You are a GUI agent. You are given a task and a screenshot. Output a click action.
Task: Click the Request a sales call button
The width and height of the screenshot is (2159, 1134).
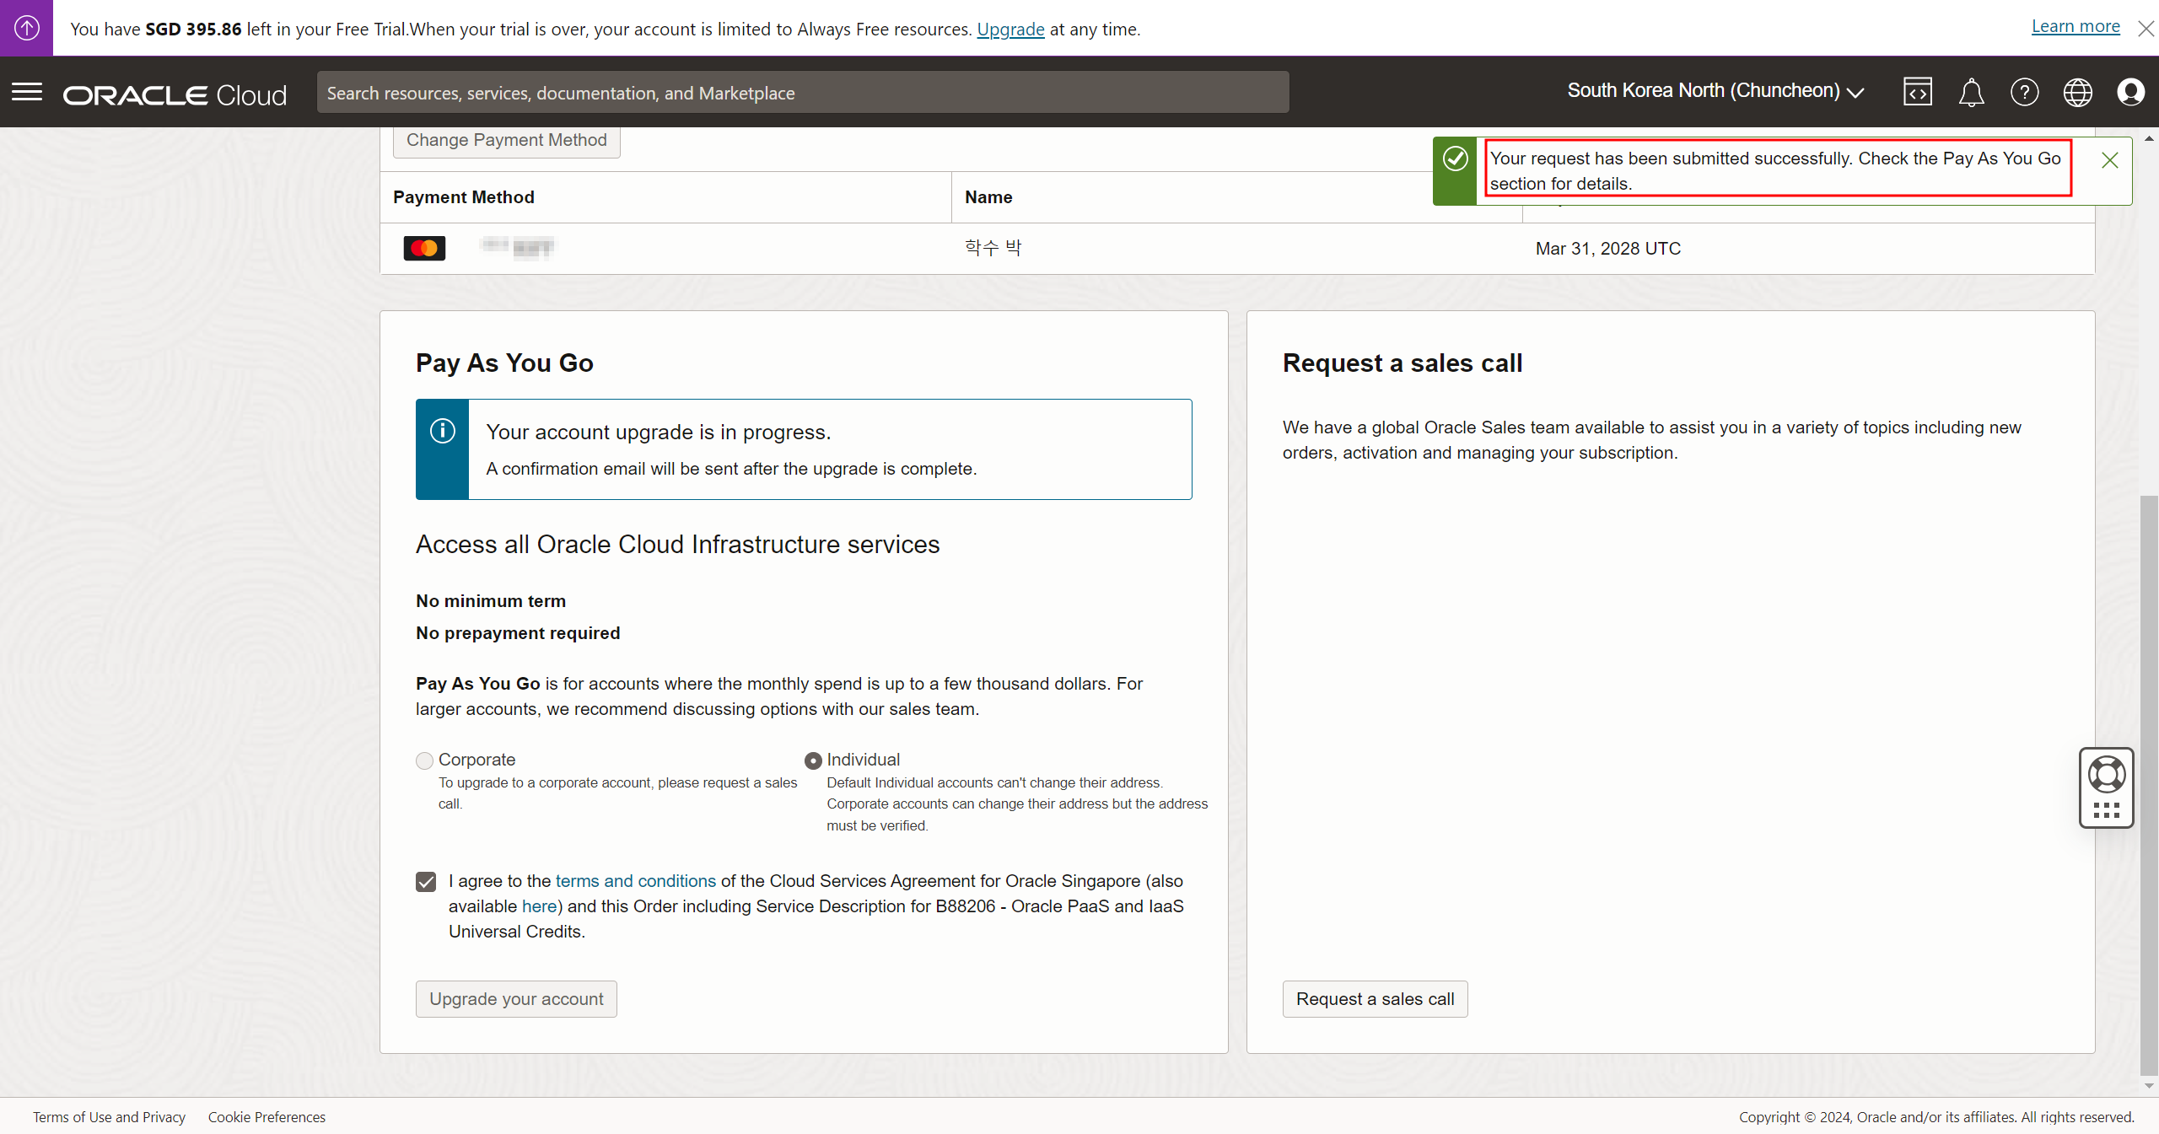[x=1375, y=999]
